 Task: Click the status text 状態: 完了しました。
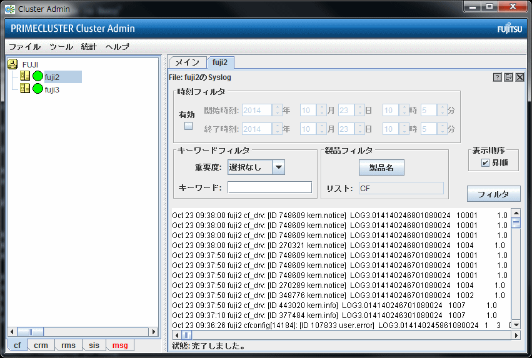click(x=209, y=346)
